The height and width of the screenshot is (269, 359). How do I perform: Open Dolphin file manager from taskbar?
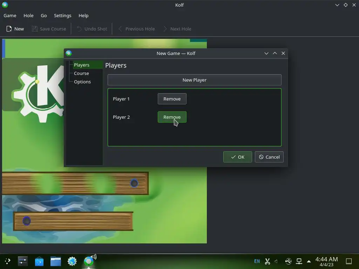coord(56,261)
